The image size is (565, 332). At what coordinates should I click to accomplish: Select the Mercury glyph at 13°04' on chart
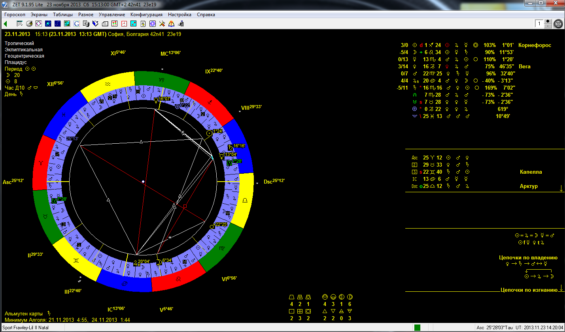222,156
